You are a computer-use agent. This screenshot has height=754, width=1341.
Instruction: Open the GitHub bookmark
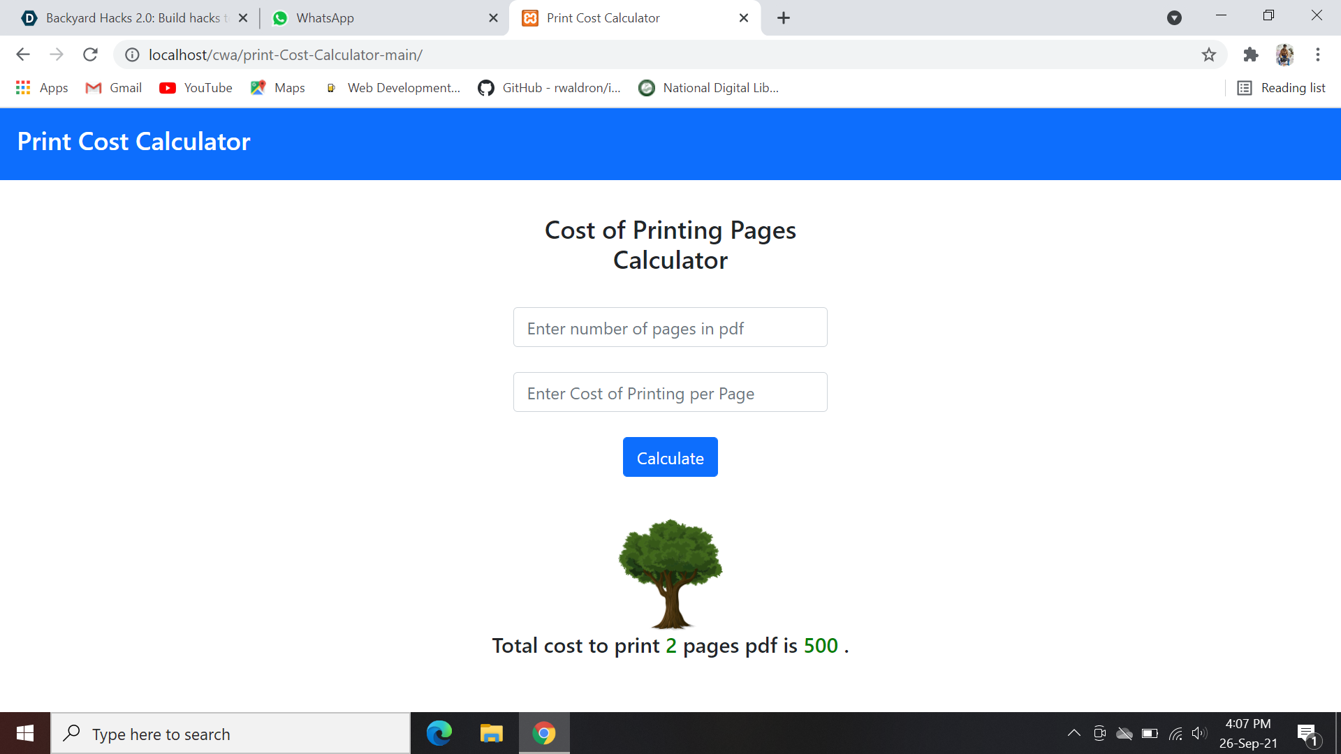coord(549,88)
